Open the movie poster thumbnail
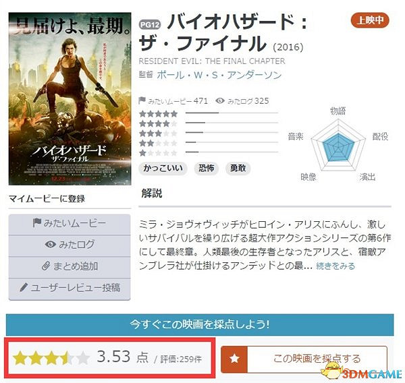Screen dimensions: 405x383 tap(70, 99)
